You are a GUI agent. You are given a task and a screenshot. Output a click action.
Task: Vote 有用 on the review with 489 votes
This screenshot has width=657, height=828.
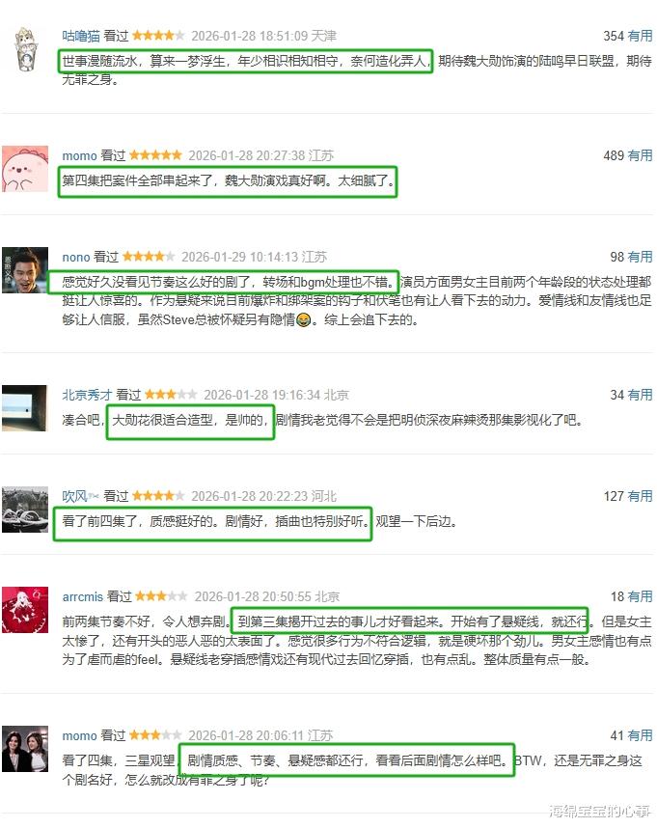[640, 155]
